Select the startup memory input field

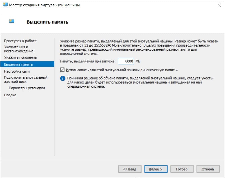coord(127,61)
